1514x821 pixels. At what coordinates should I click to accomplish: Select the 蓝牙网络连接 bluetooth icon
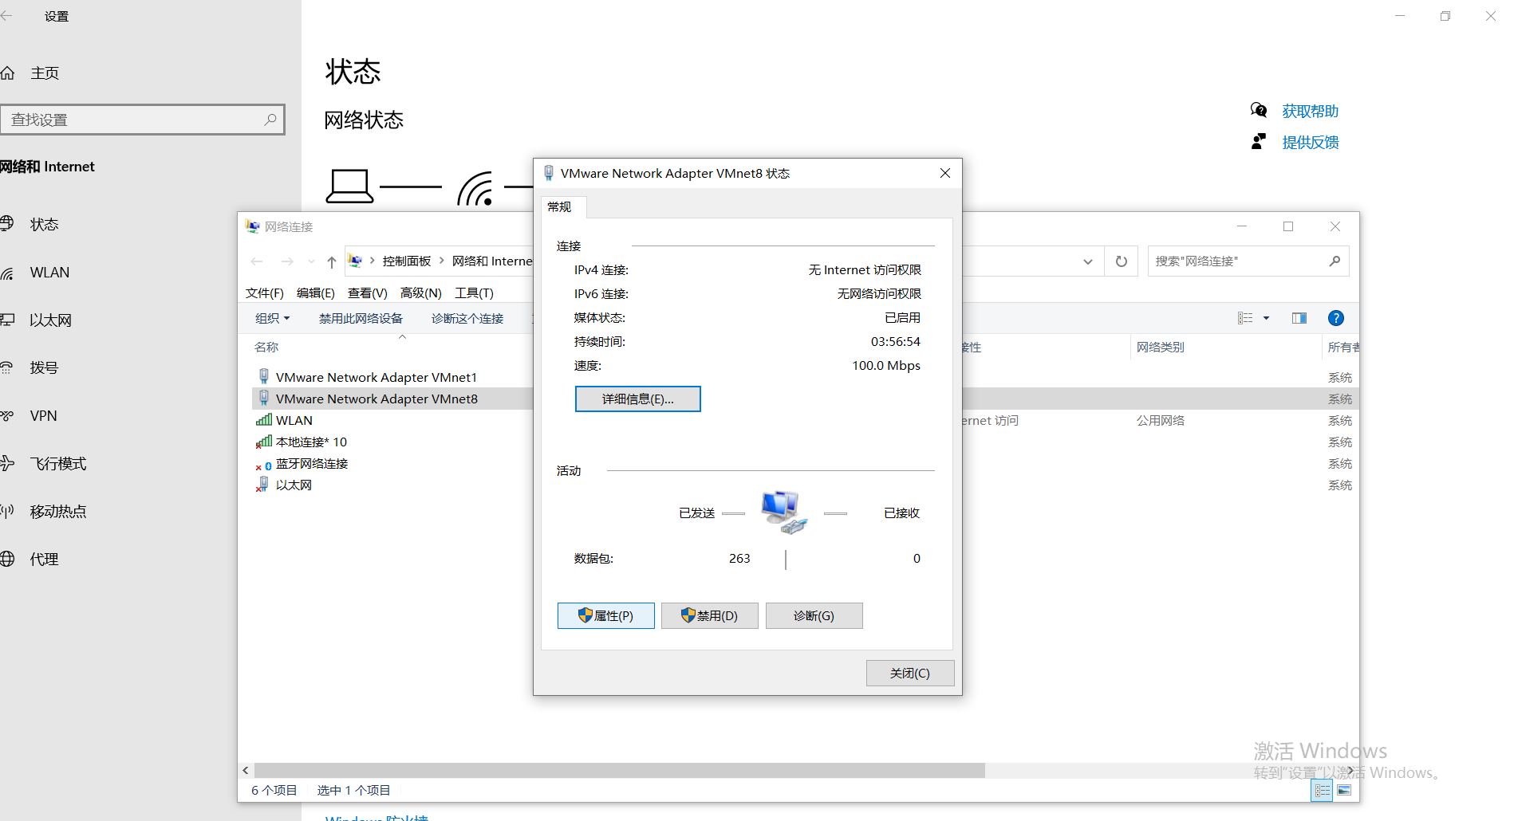[x=264, y=464]
